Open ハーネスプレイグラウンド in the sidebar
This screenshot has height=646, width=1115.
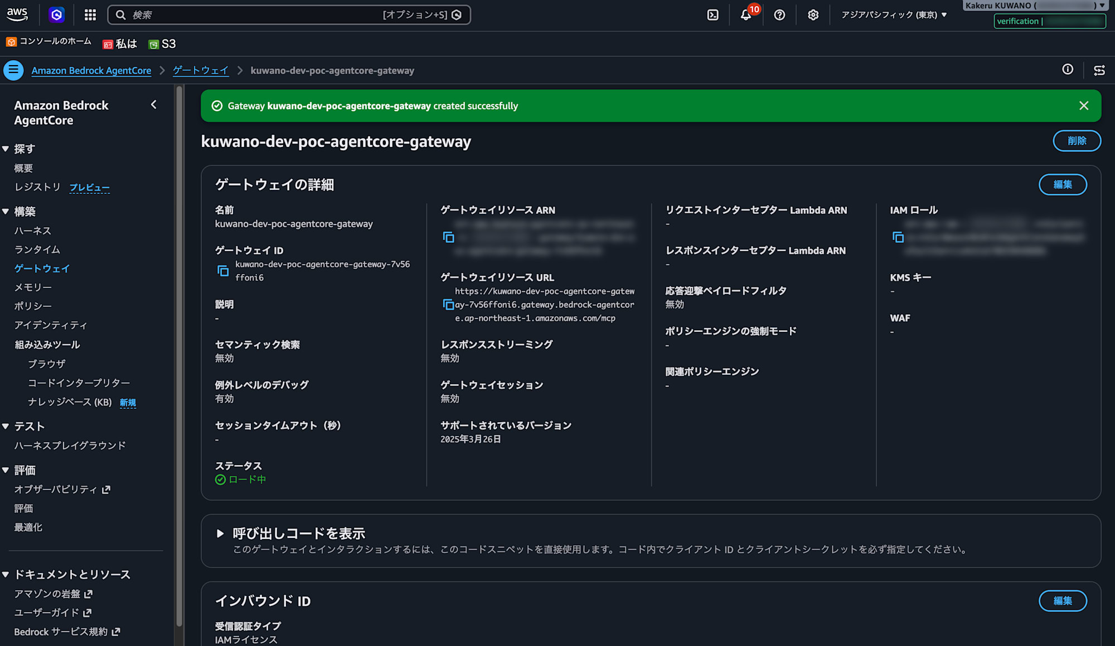[x=70, y=446]
